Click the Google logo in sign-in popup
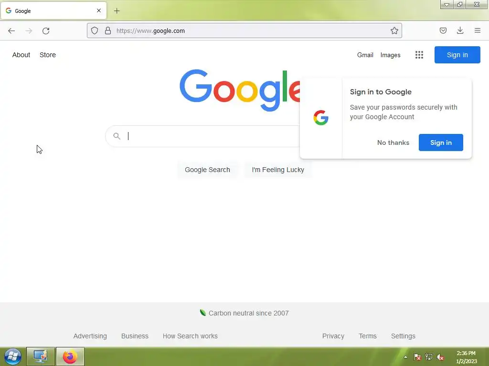The width and height of the screenshot is (489, 366). (321, 118)
